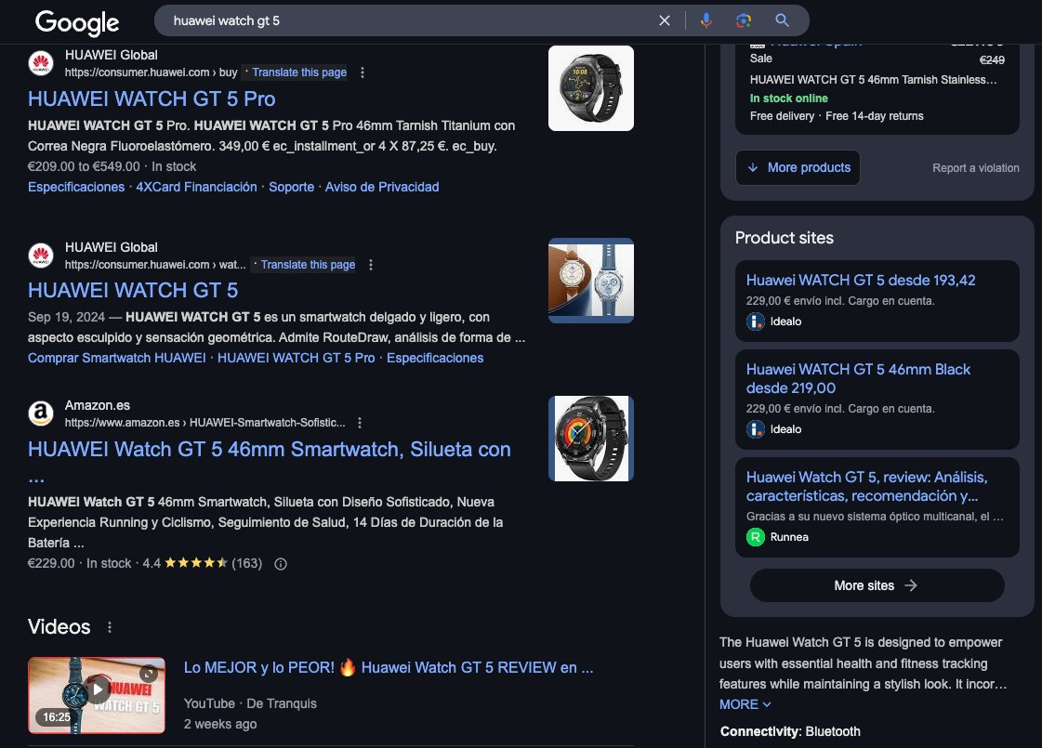Click the Connectivity: Bluetooth text
The width and height of the screenshot is (1042, 748).
click(790, 731)
